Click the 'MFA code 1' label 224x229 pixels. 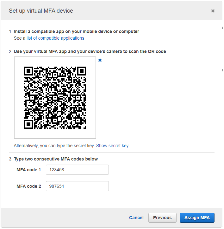[x=29, y=170]
